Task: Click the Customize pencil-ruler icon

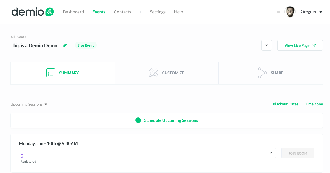Action: tap(153, 73)
